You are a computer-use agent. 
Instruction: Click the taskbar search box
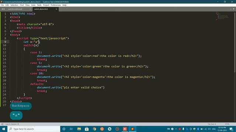(x=34, y=129)
